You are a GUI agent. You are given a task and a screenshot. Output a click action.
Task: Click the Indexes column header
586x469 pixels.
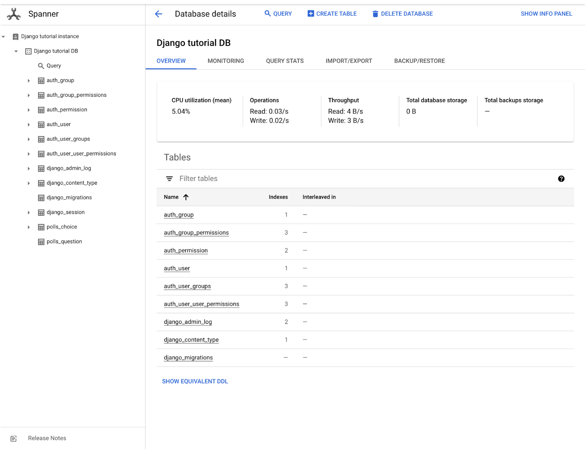(x=278, y=197)
